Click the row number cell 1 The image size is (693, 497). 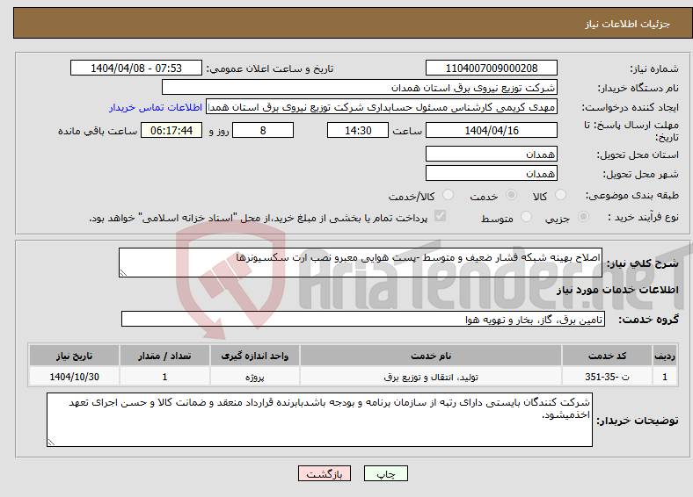[x=665, y=377]
